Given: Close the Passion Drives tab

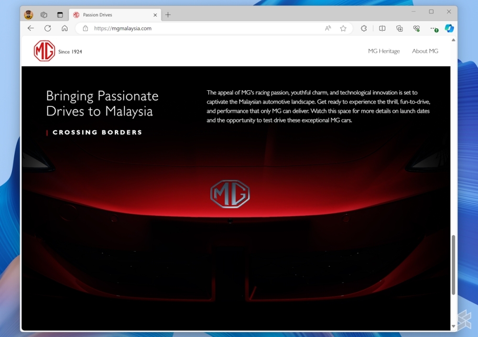Looking at the screenshot, I should coord(155,15).
